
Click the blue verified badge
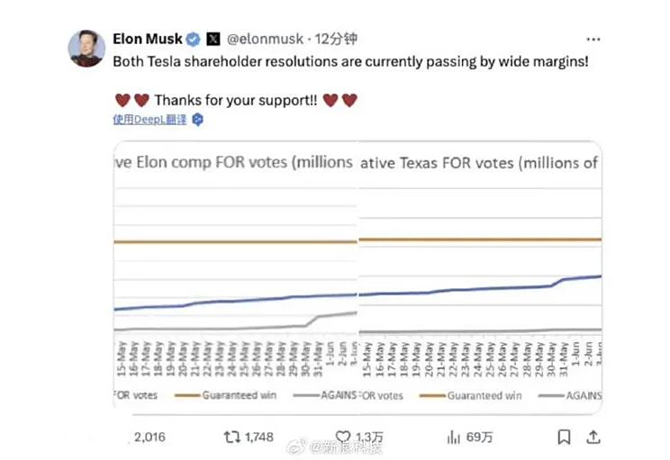point(192,39)
